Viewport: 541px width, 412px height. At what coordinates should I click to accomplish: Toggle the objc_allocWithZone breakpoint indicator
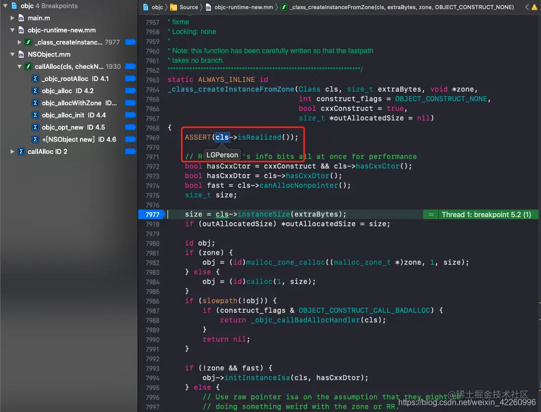pos(131,103)
